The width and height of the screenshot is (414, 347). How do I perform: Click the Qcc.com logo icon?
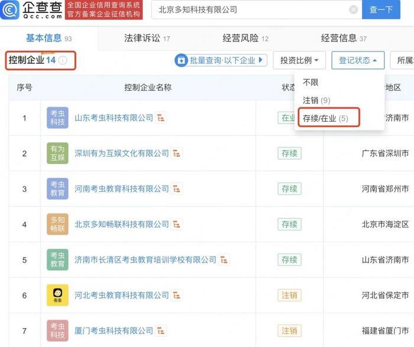point(10,10)
